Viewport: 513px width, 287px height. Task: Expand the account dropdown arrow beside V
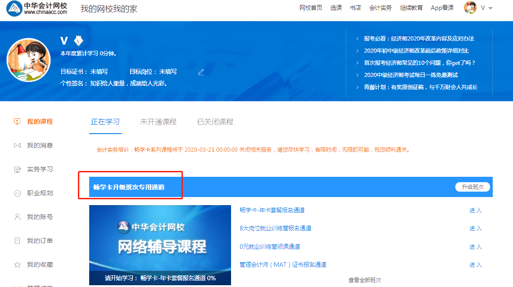pos(490,9)
